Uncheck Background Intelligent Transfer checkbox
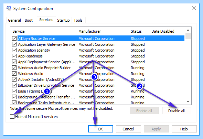The image size is (203, 139). (x=14, y=97)
